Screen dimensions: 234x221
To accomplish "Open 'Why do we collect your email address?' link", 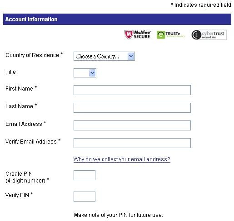I will point(122,159).
